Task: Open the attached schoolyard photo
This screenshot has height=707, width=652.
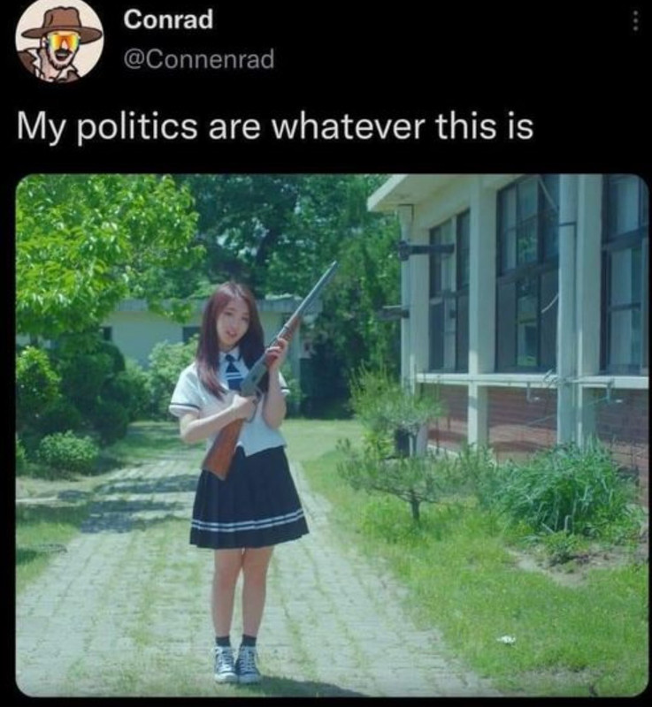Action: (332, 435)
